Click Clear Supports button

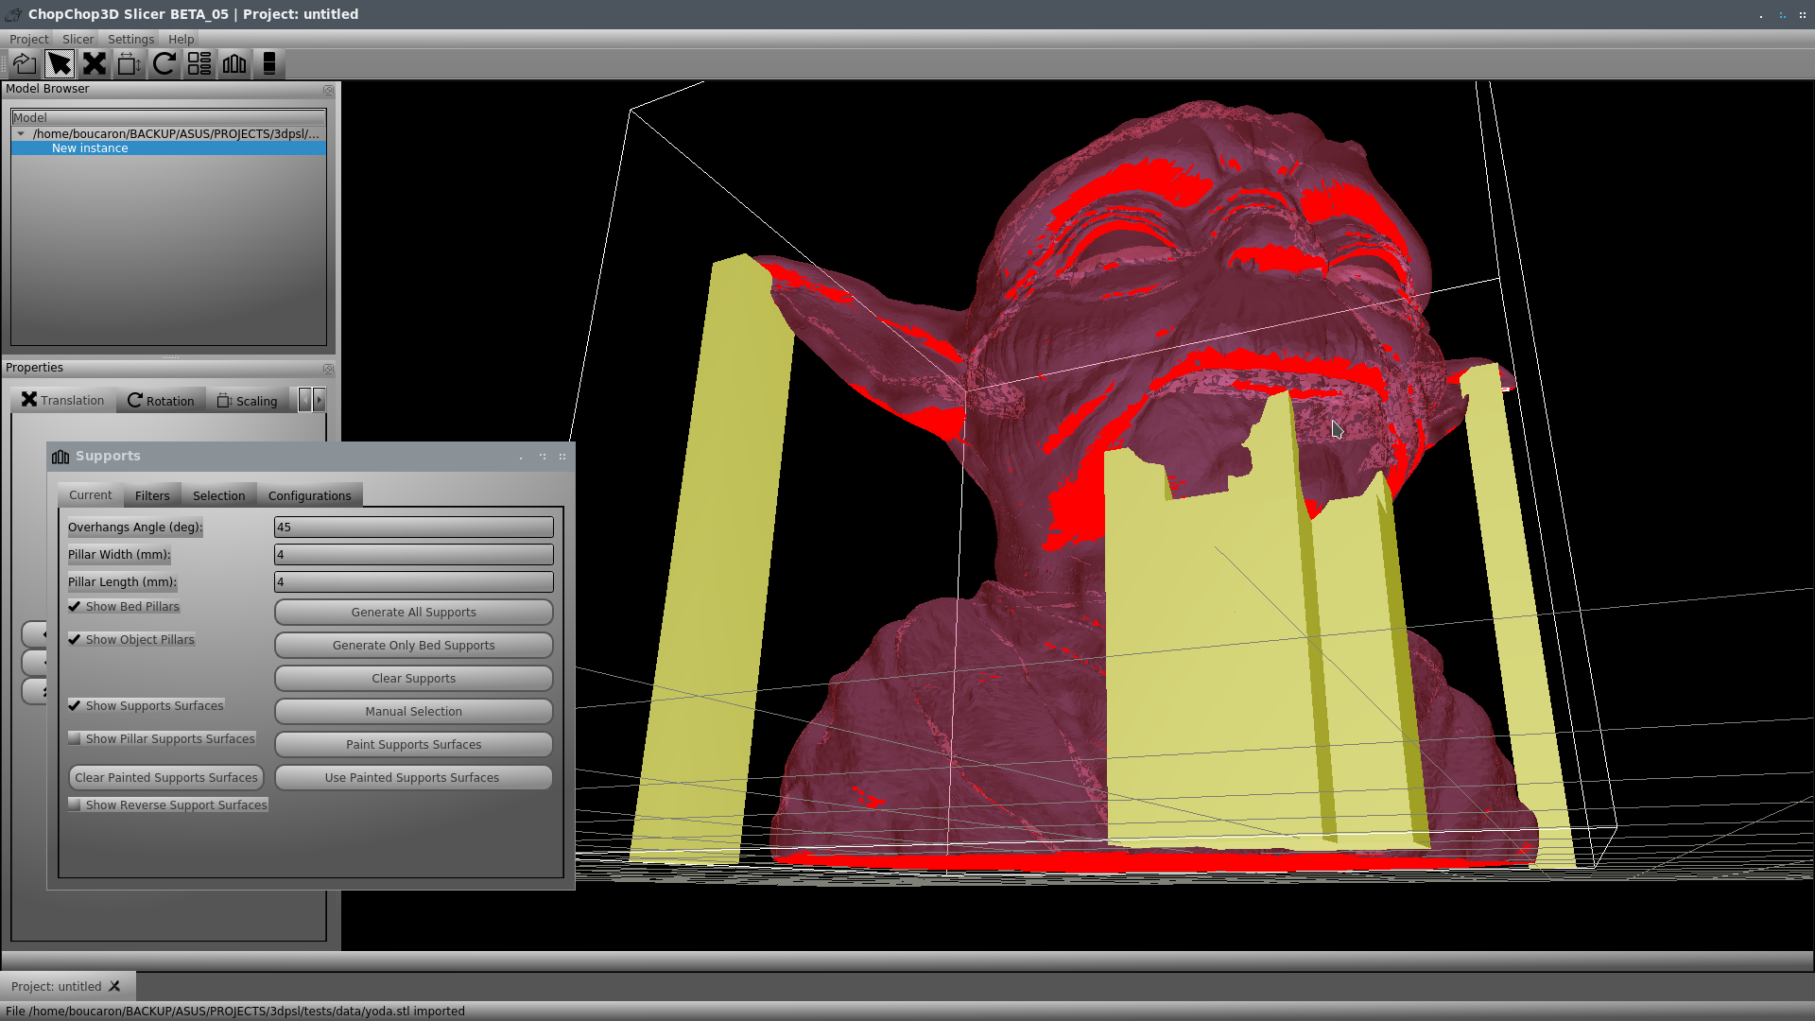point(413,678)
